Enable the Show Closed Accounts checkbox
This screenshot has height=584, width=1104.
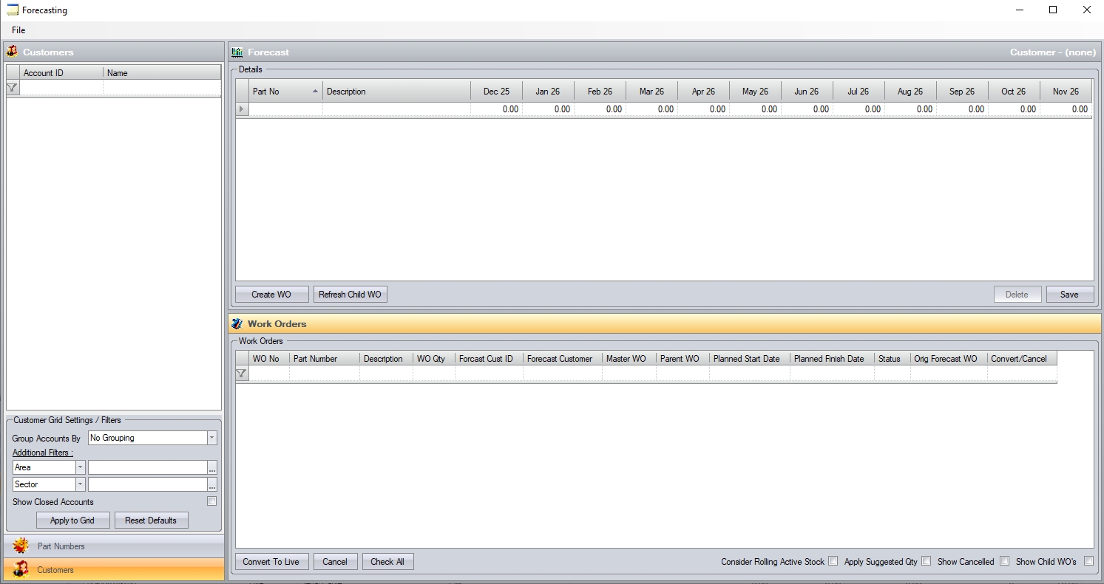click(212, 501)
